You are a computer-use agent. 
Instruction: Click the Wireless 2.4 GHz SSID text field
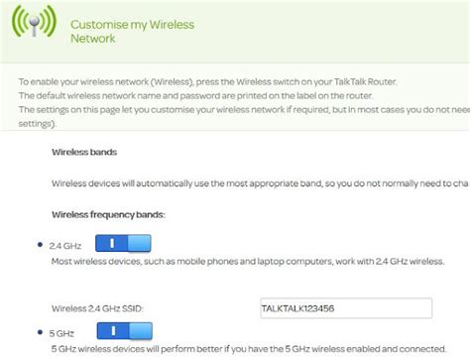[x=346, y=308]
